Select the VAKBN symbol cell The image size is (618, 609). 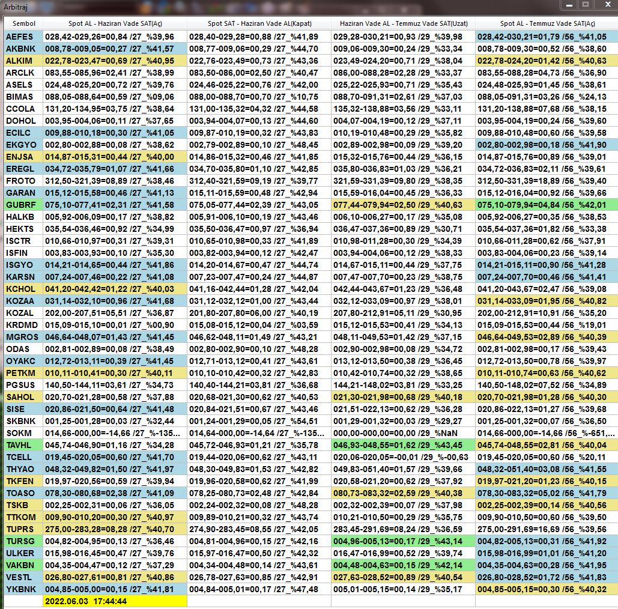[x=23, y=566]
